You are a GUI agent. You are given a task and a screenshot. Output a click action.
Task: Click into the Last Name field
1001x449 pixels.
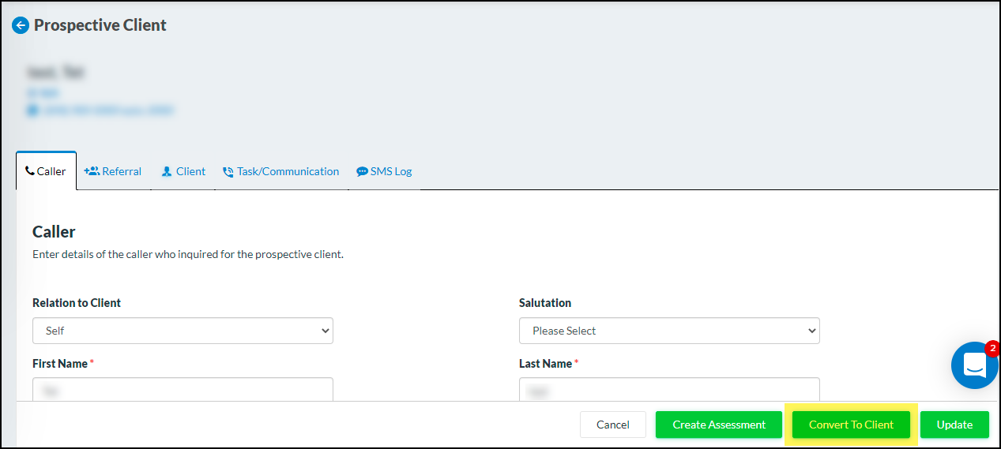pyautogui.click(x=669, y=390)
